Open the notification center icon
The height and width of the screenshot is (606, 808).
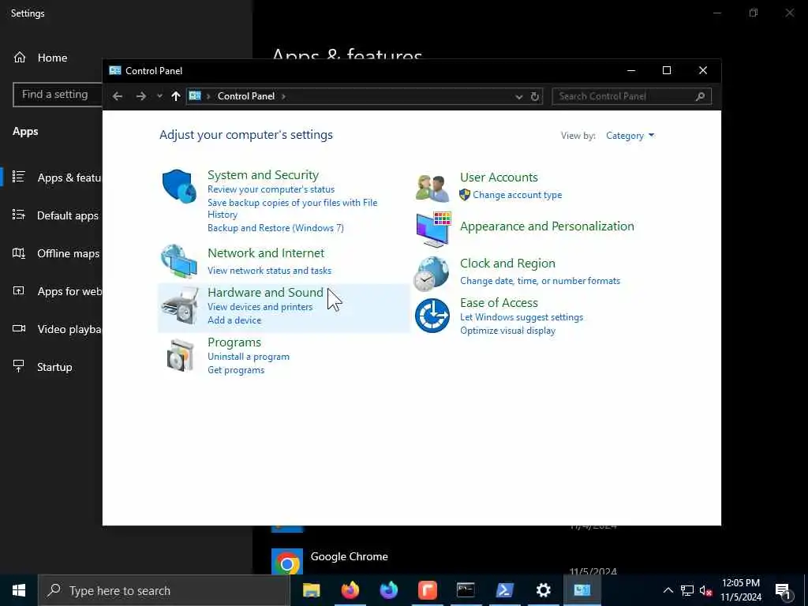(783, 590)
